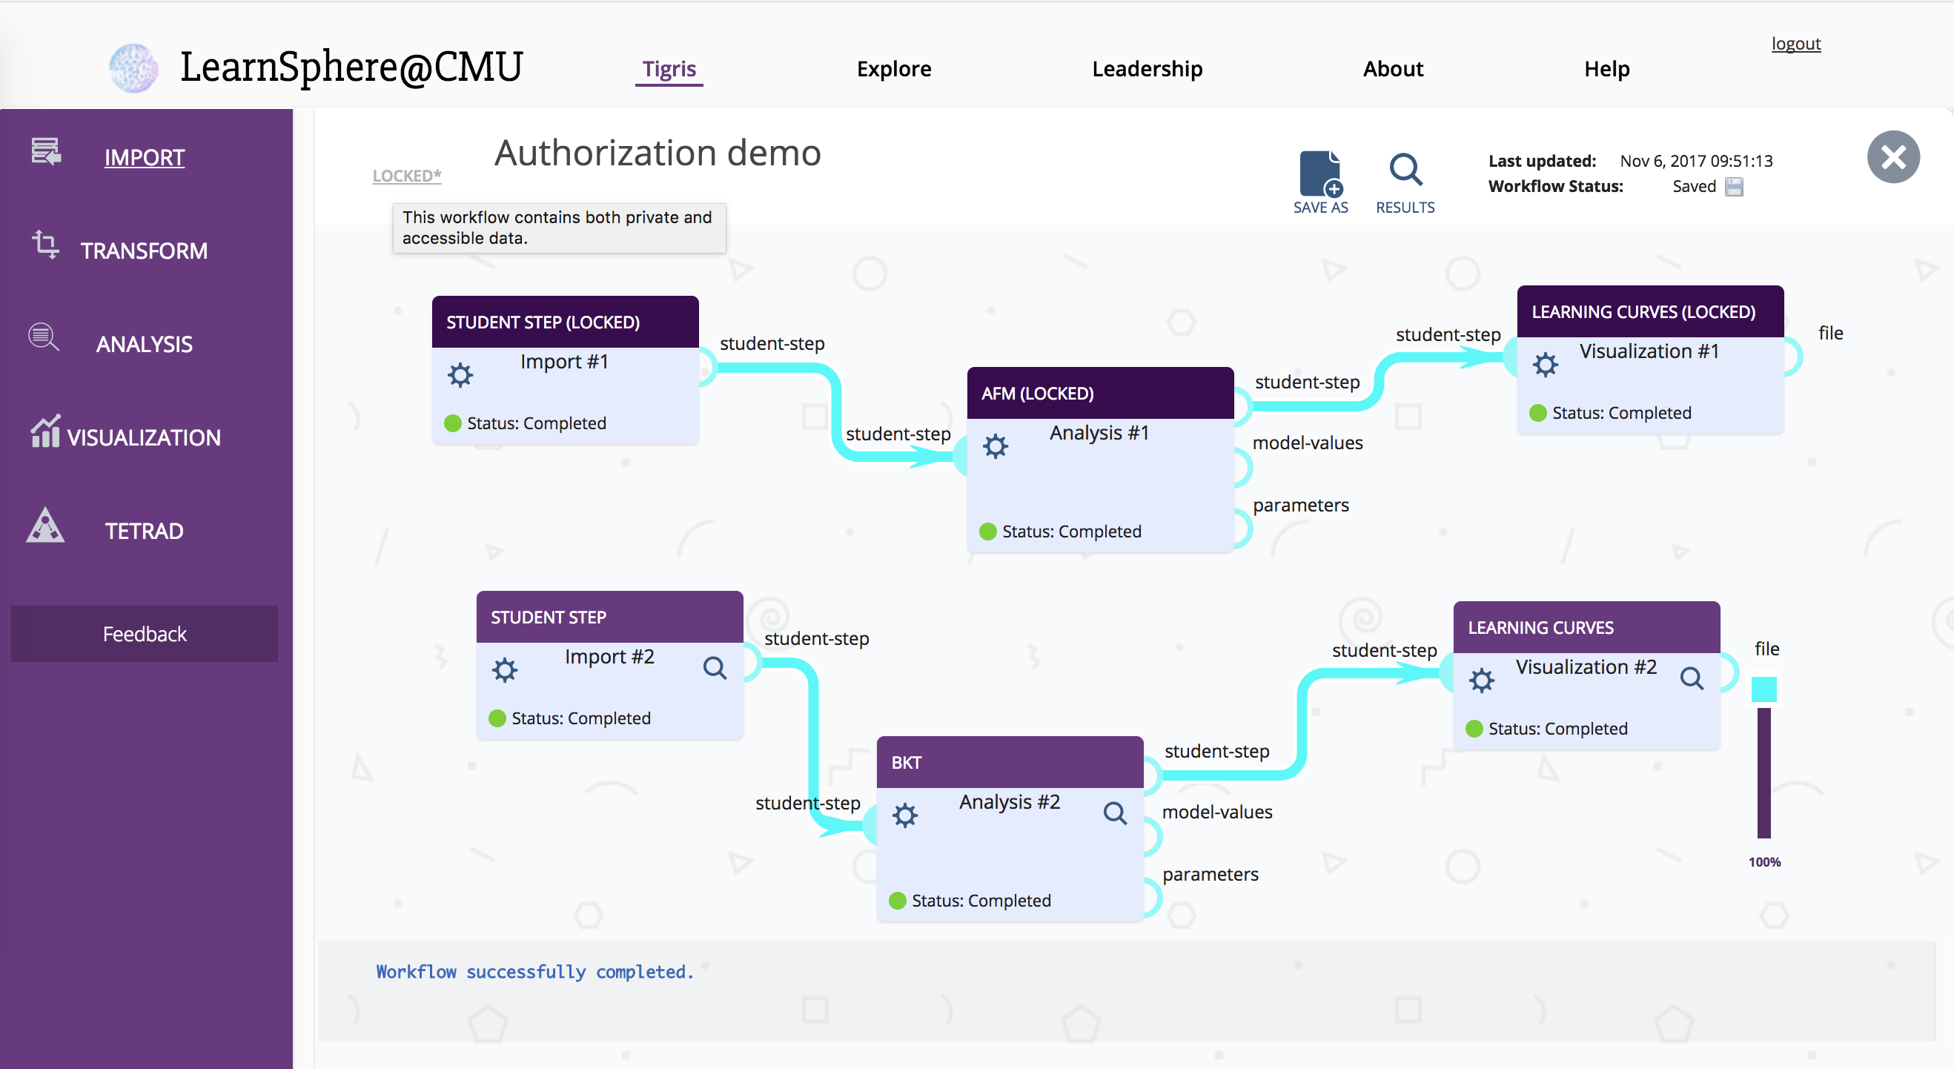Click the Transform crop icon

point(45,245)
